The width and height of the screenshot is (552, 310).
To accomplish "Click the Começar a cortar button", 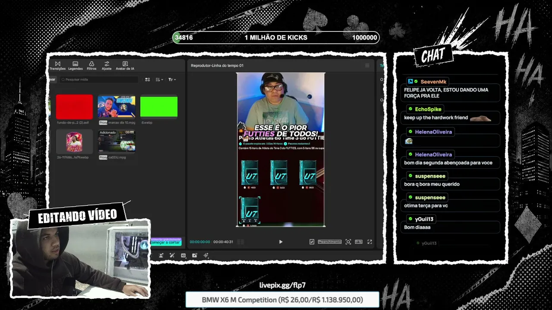I will click(x=166, y=242).
